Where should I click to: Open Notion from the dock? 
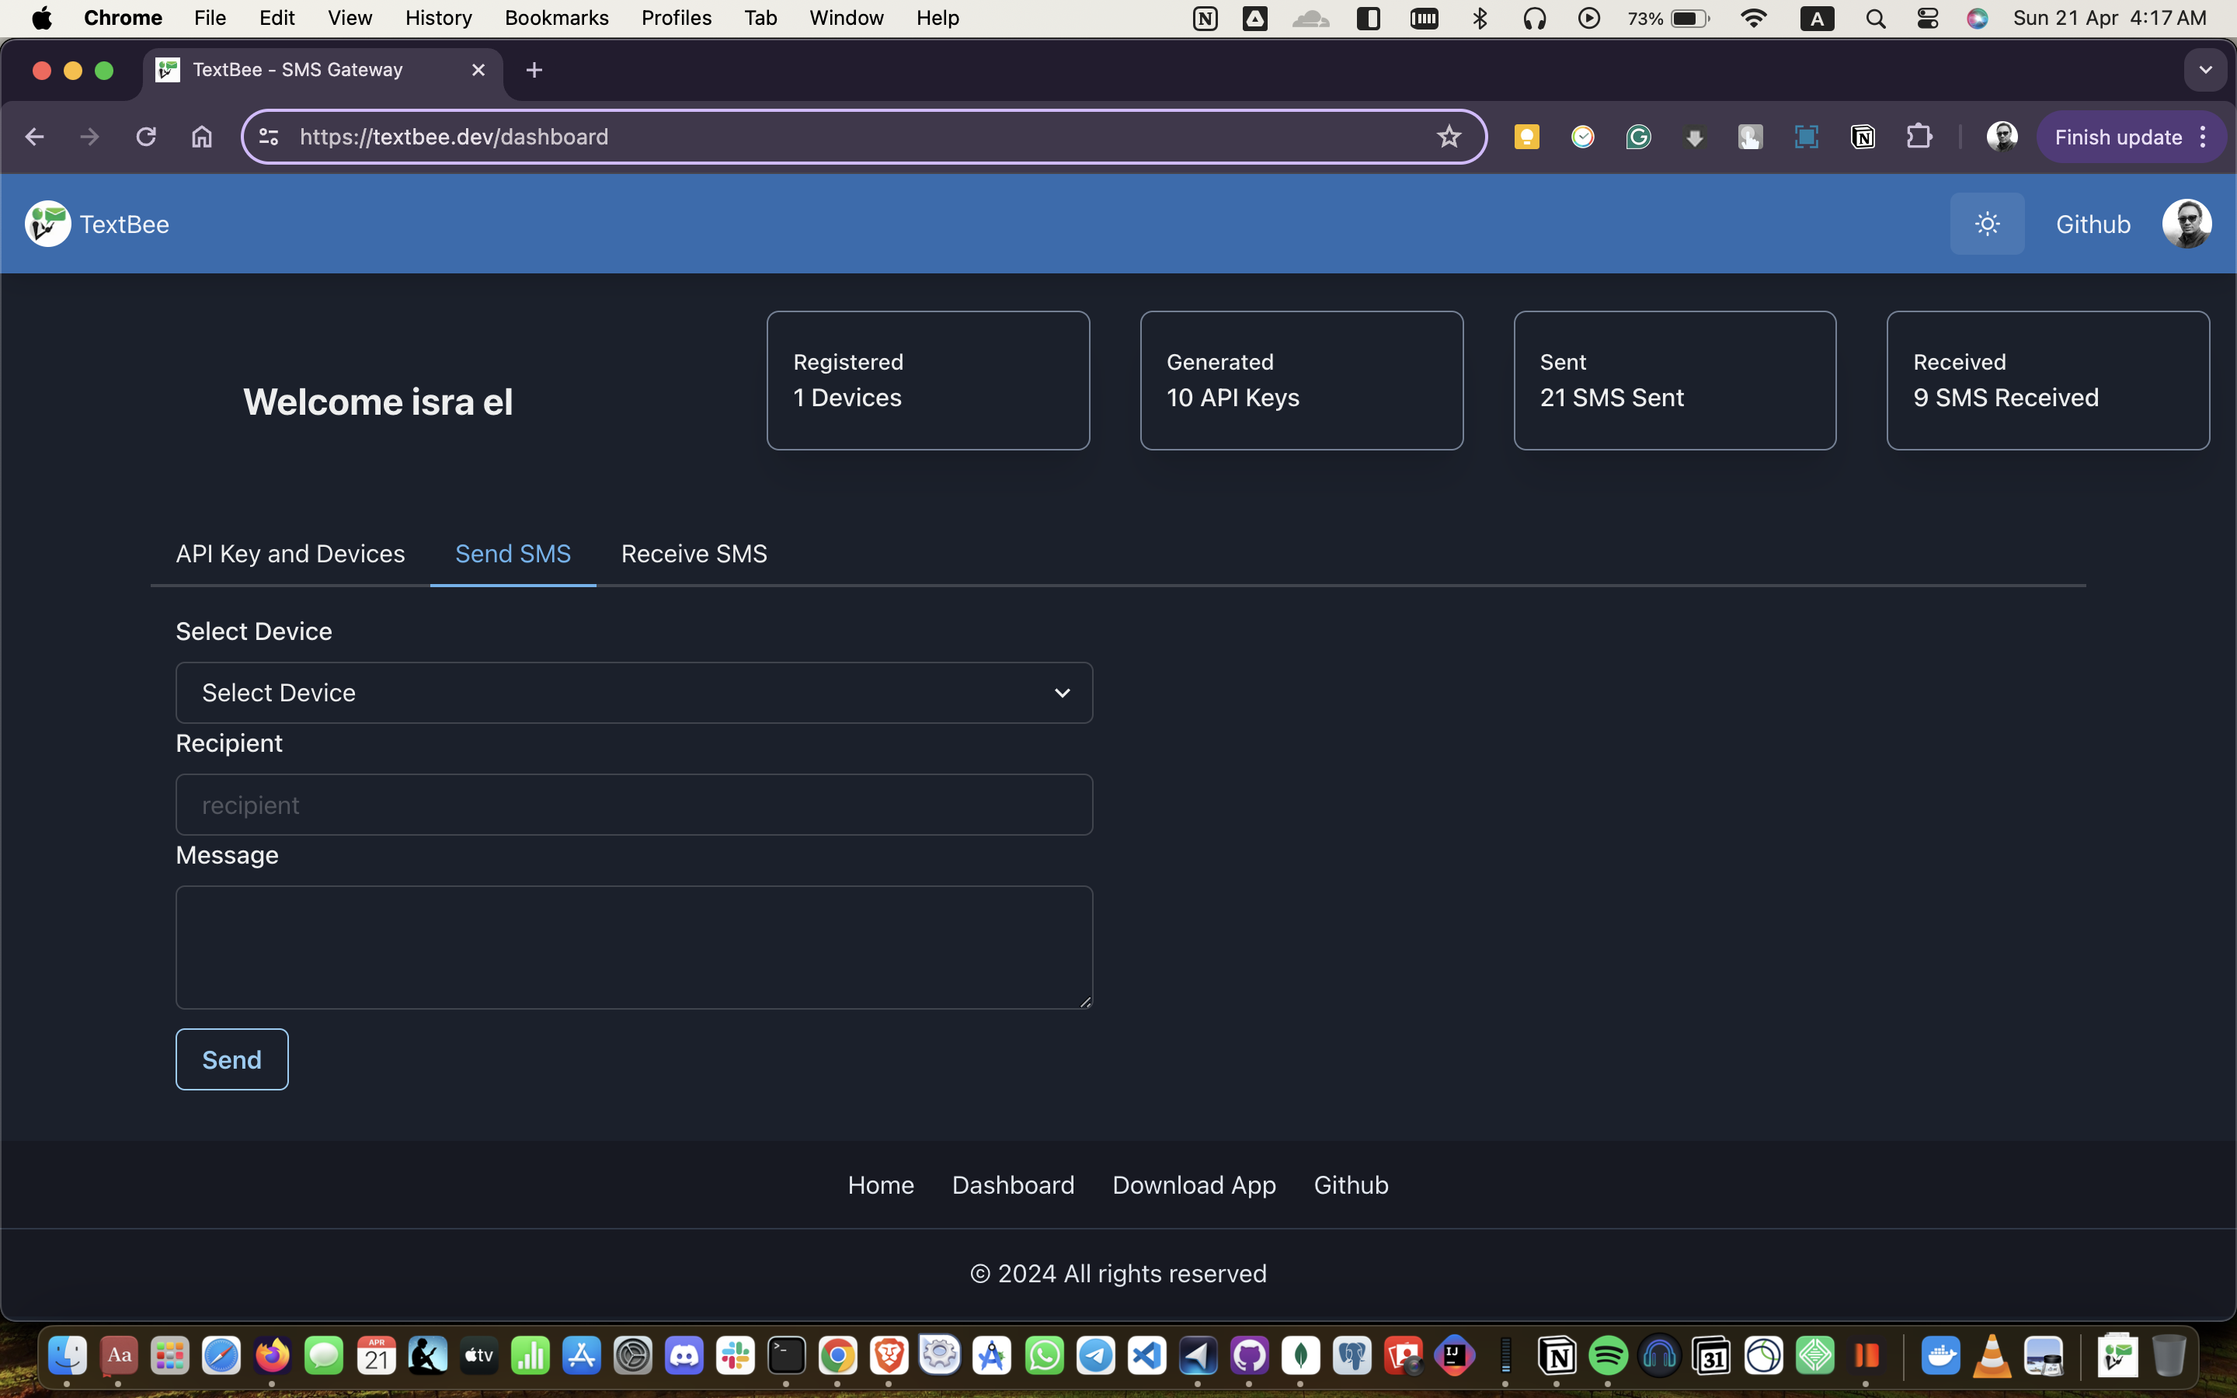coord(1557,1356)
